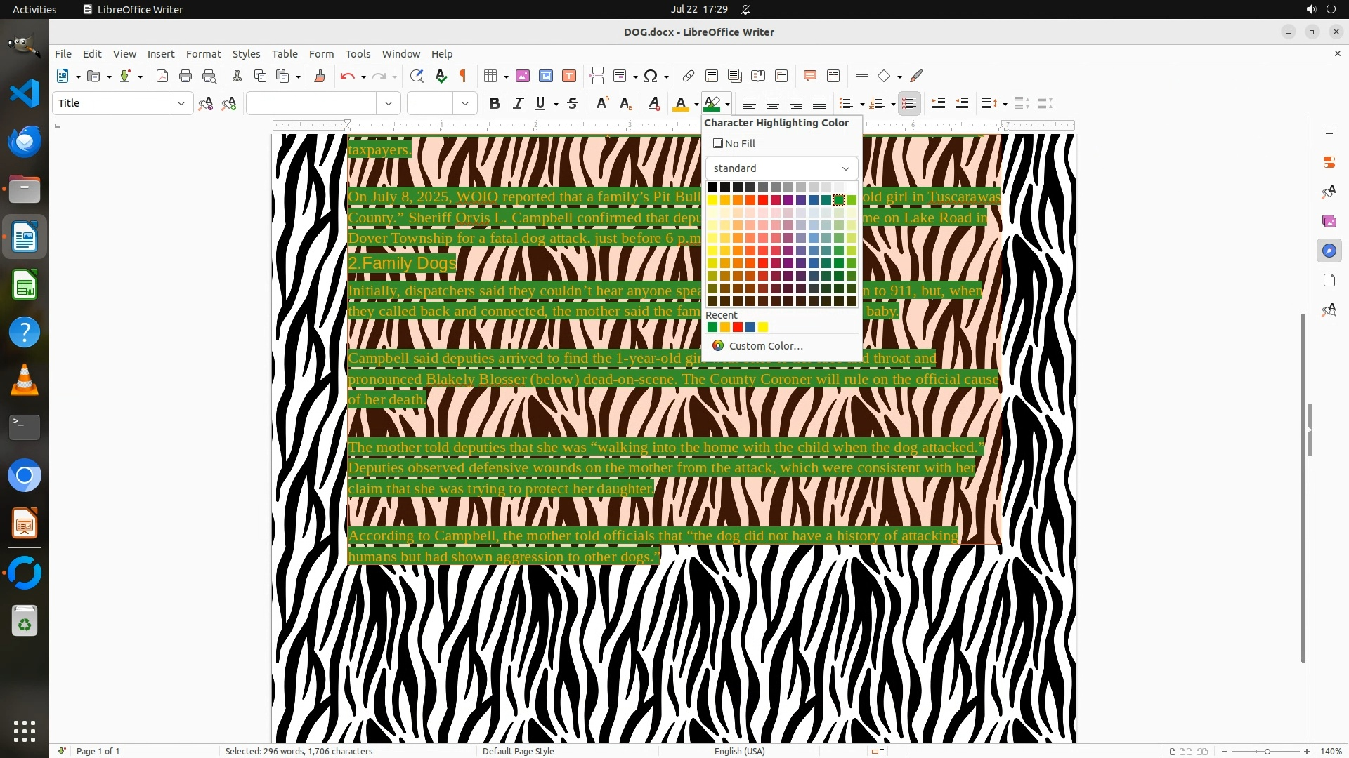This screenshot has height=758, width=1349.
Task: Open the Title paragraph style dropdown
Action: (181, 104)
